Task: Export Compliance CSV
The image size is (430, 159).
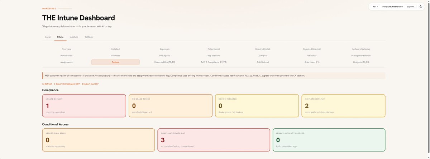Action: pos(67,84)
